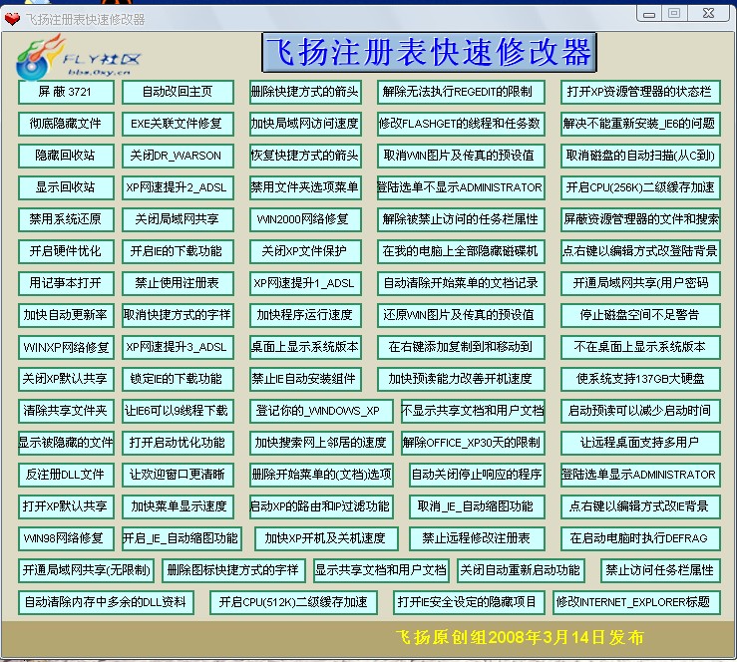Viewport: 737px width, 662px height.
Task: Click 隐藏回收站 button
Action: pyautogui.click(x=66, y=156)
